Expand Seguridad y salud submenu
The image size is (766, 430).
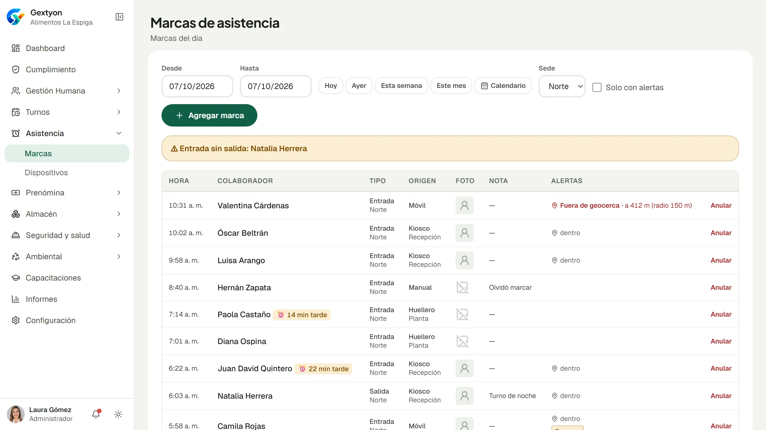coord(67,235)
